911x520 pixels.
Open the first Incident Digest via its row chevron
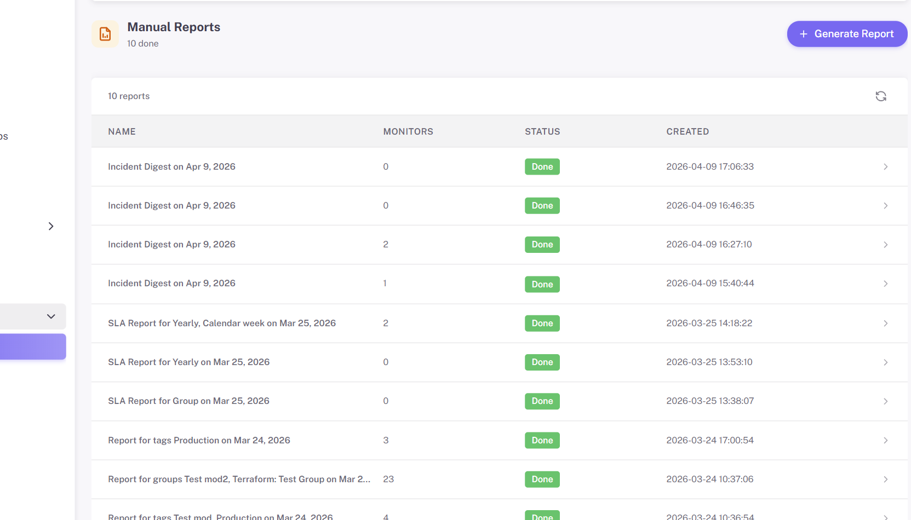coord(885,166)
